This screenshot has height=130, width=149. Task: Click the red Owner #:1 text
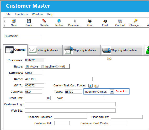click(x=121, y=91)
